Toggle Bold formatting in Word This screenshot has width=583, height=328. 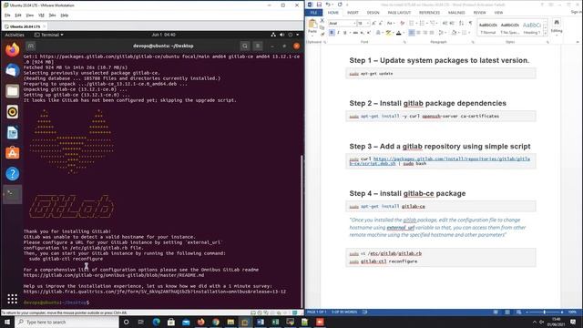click(x=332, y=33)
